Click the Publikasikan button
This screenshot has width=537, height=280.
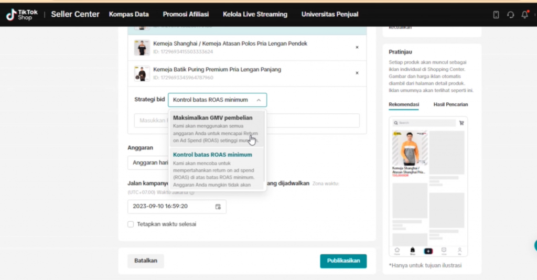[343, 261]
